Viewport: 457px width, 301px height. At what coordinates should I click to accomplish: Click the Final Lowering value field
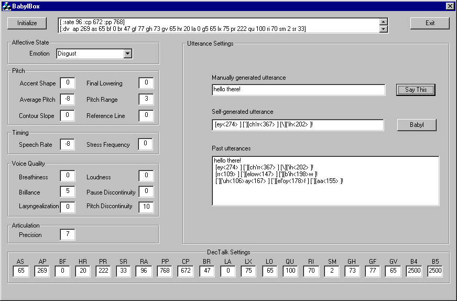[x=146, y=83]
